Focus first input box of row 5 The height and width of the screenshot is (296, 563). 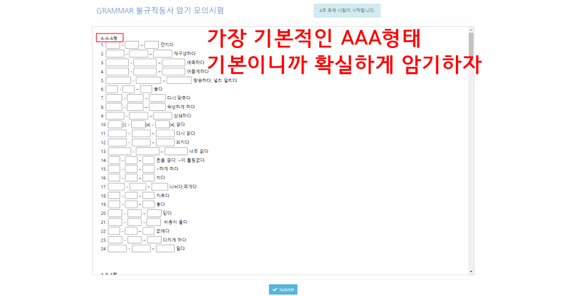click(x=119, y=80)
